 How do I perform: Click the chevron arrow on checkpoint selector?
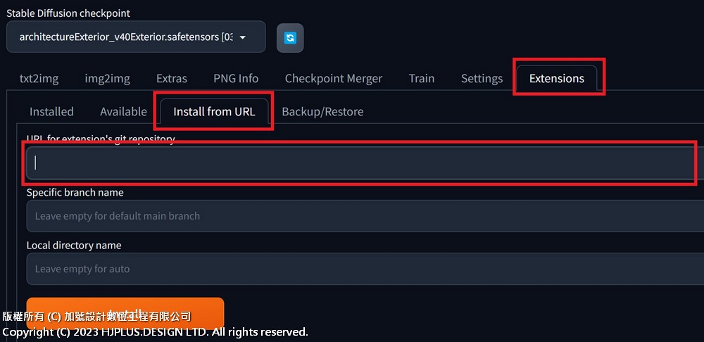point(243,37)
